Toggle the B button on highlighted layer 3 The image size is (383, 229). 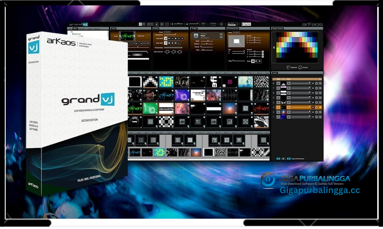coord(289,108)
